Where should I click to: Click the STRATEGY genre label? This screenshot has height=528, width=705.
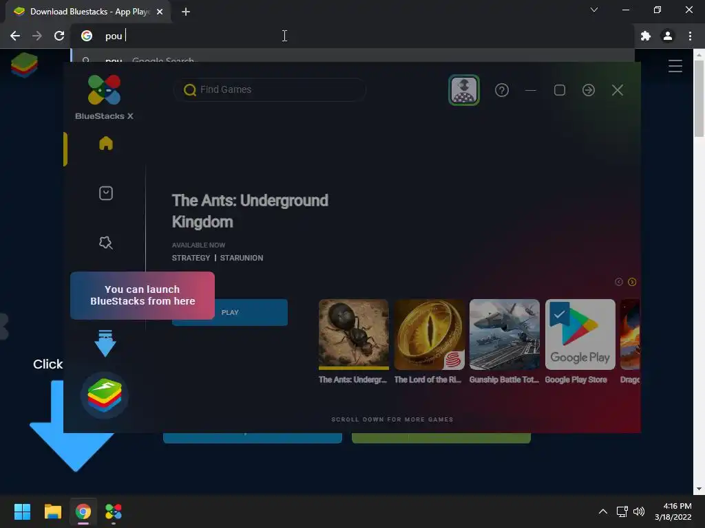191,258
